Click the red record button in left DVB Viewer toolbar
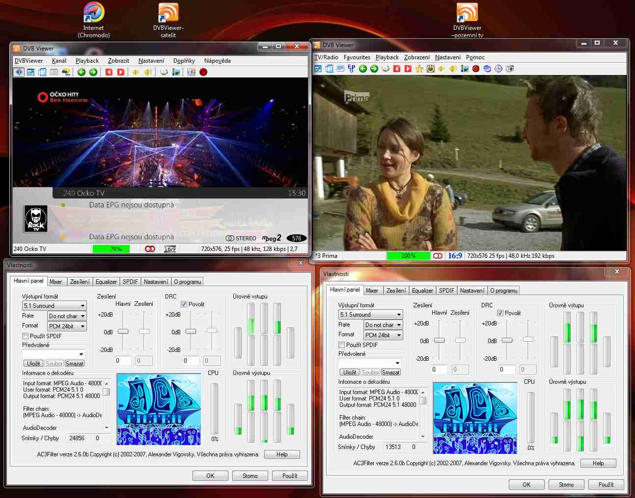 (203, 72)
